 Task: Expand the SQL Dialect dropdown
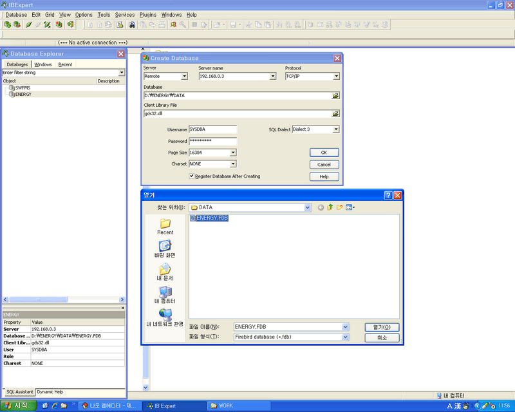[x=335, y=129]
